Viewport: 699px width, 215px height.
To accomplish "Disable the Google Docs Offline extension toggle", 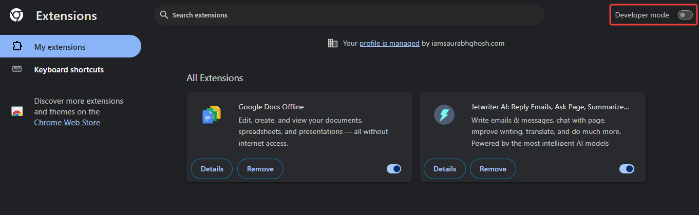I will click(x=394, y=169).
